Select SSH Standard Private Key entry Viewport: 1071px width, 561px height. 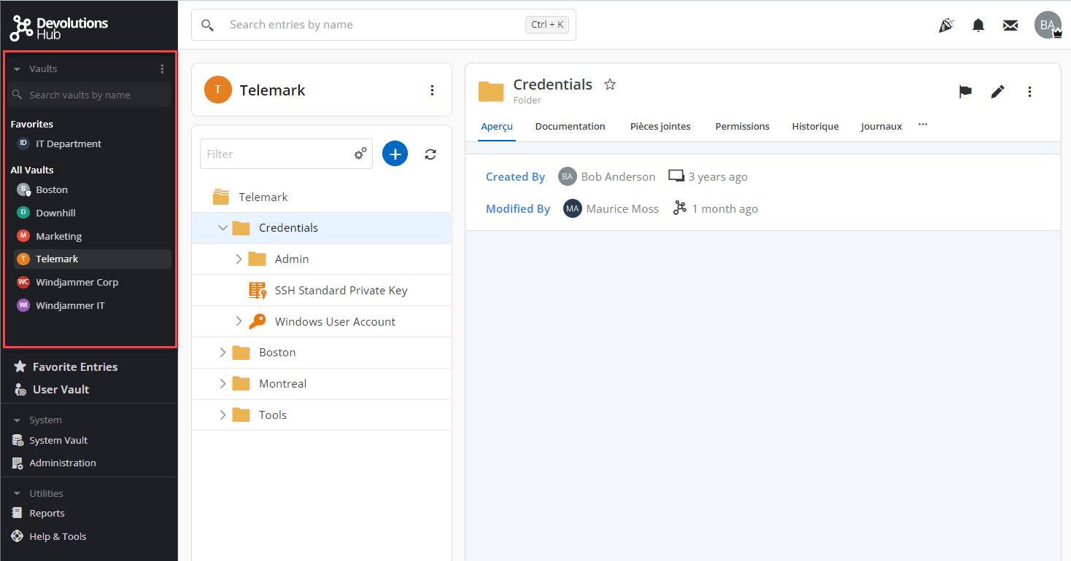341,291
